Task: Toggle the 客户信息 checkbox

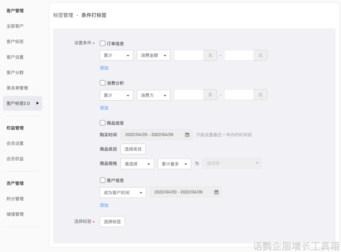Action: click(103, 180)
